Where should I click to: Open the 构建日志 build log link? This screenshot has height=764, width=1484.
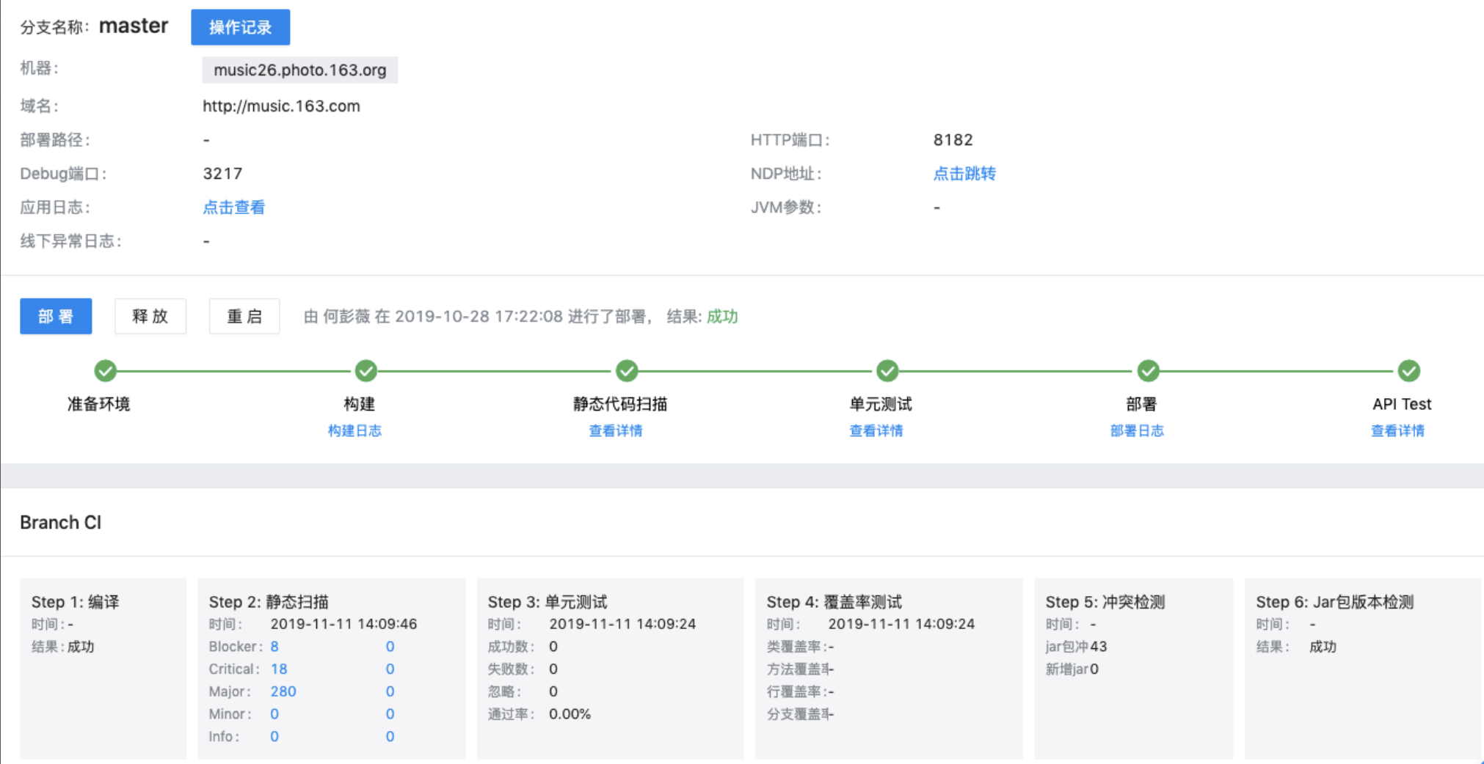coord(354,430)
